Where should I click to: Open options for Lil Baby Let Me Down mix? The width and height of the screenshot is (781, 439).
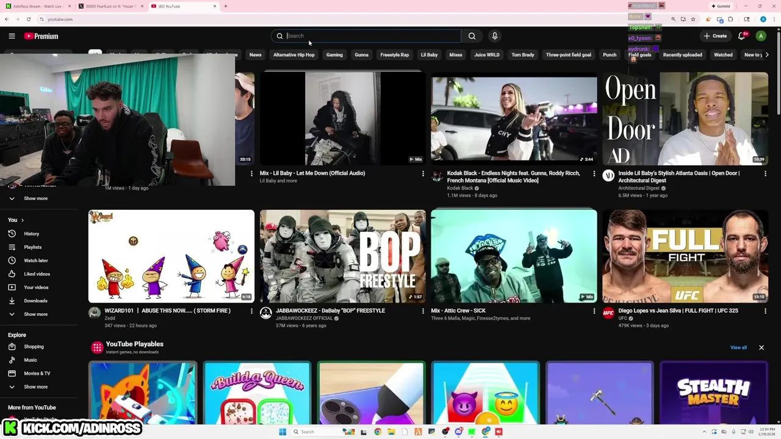coord(423,174)
